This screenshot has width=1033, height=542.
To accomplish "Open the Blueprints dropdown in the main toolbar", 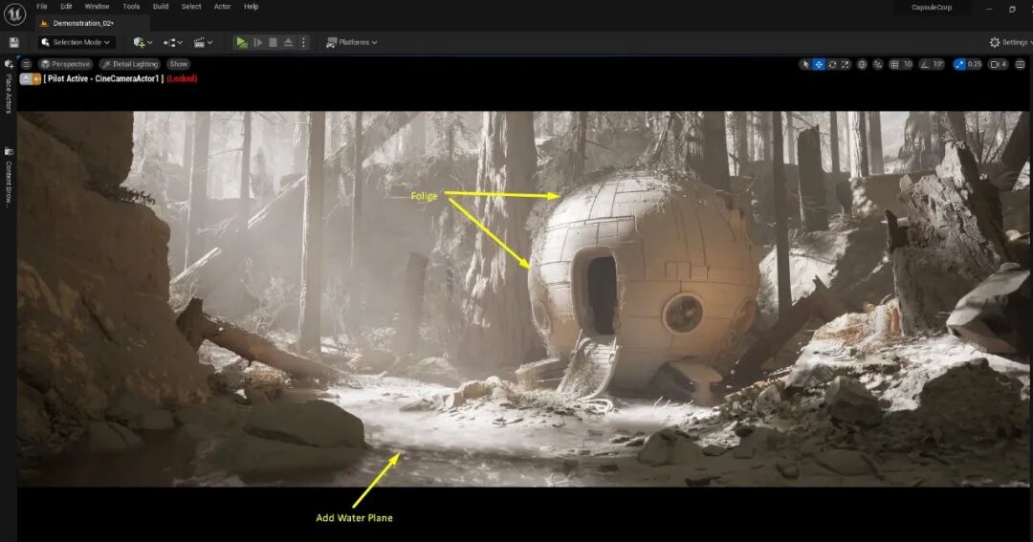I will click(172, 42).
